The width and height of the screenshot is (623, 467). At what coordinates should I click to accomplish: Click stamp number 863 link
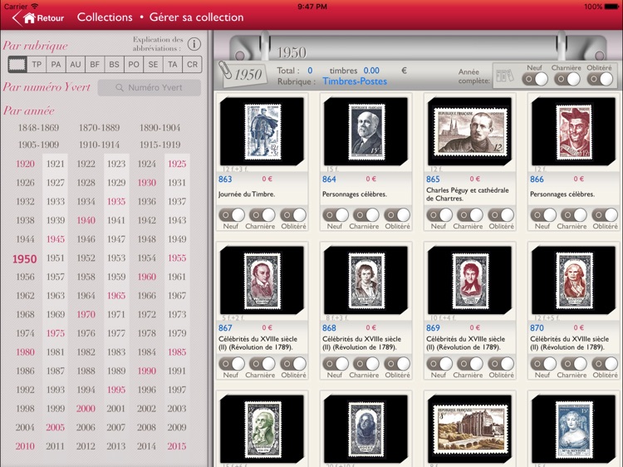[225, 179]
